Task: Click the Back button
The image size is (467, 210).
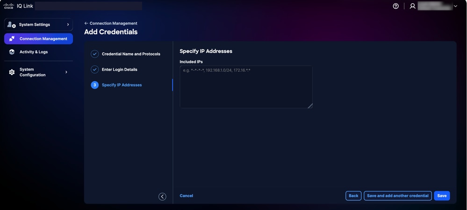Action: (353, 196)
